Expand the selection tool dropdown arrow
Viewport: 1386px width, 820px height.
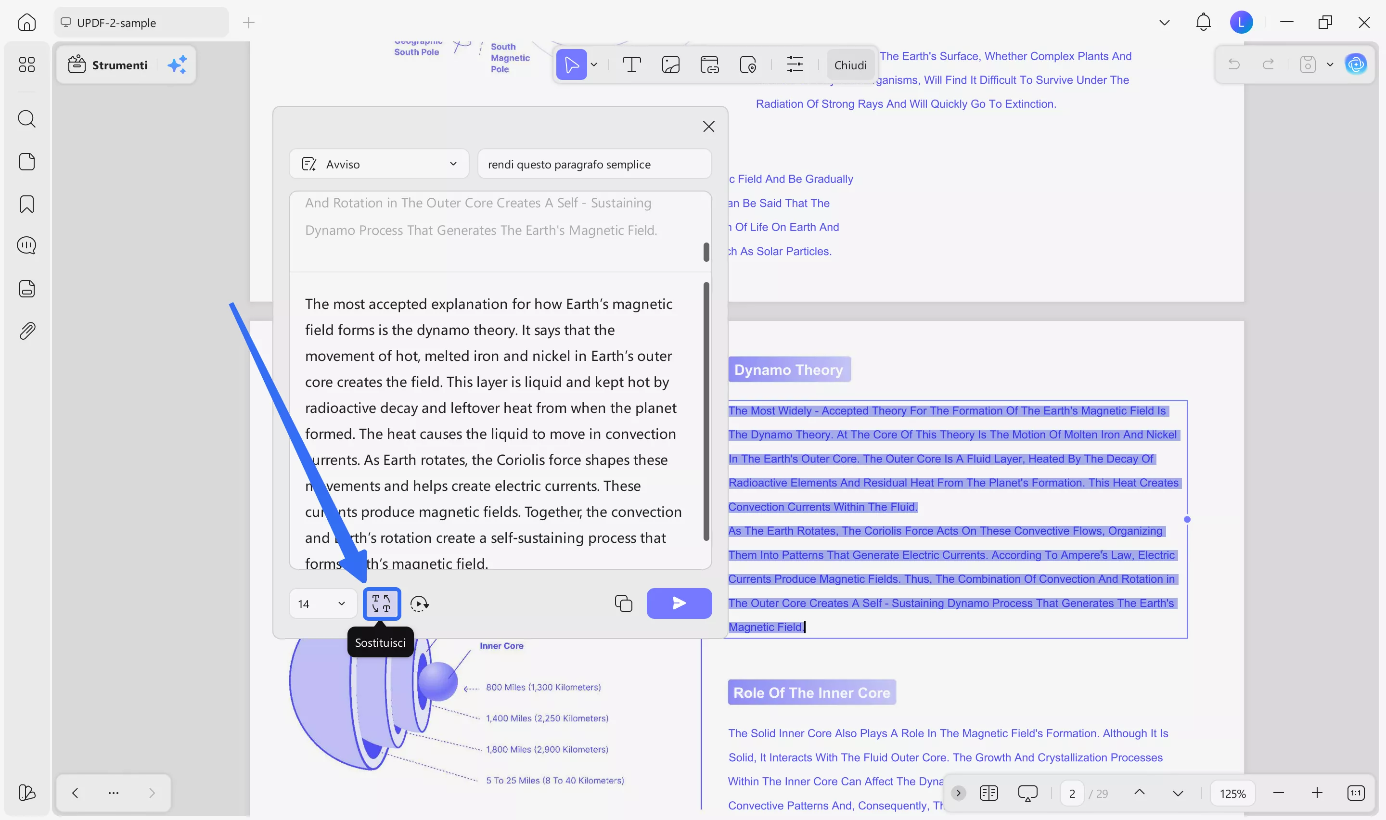(594, 64)
